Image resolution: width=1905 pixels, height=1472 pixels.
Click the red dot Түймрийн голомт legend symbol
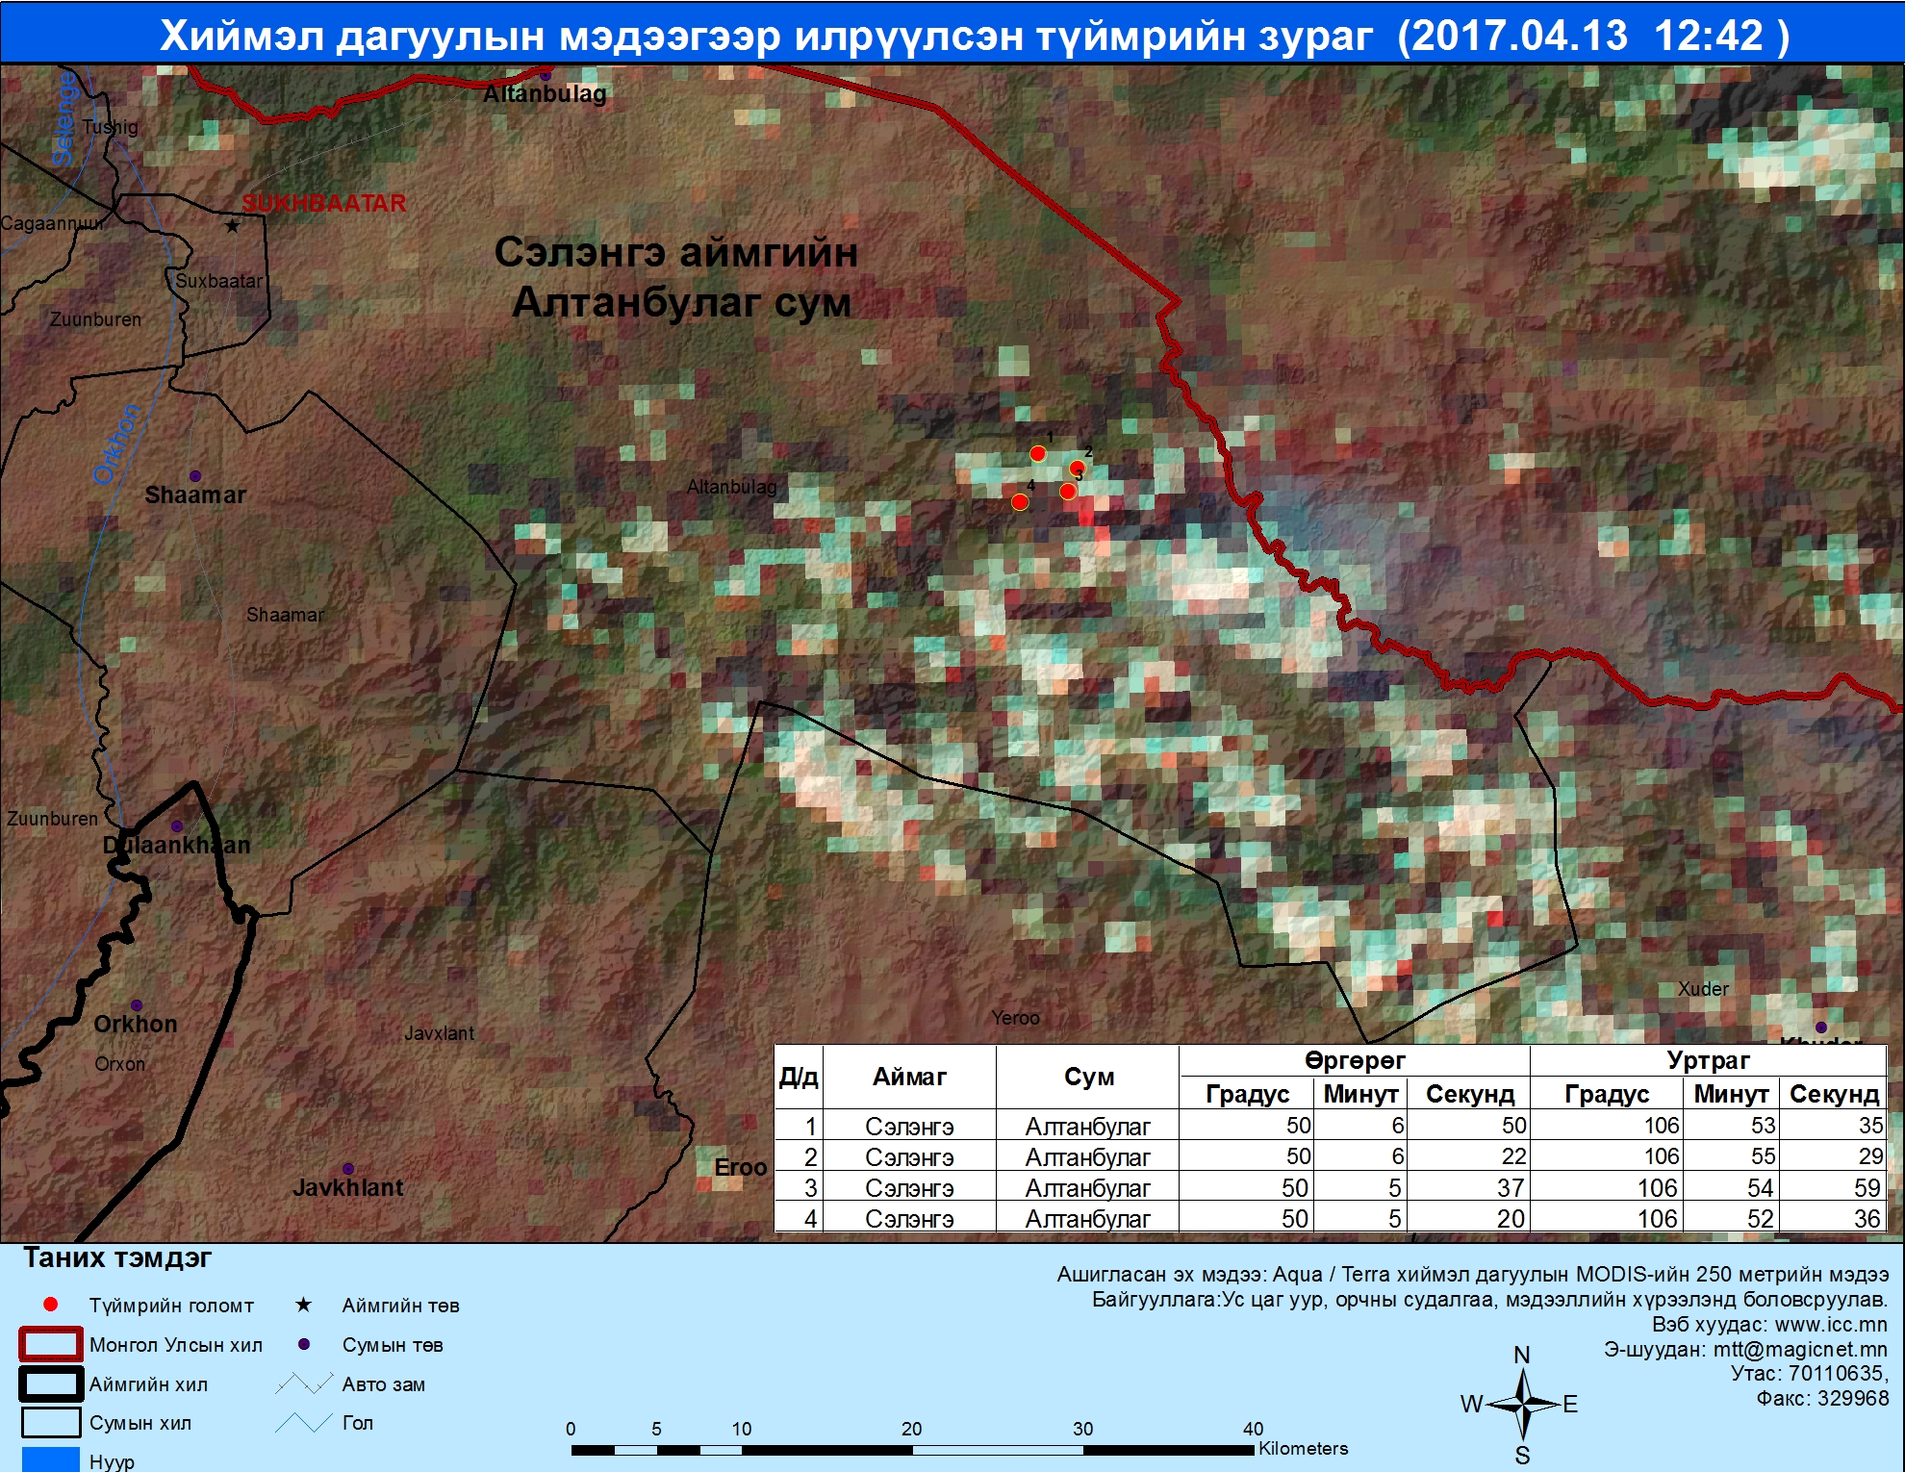[x=51, y=1305]
